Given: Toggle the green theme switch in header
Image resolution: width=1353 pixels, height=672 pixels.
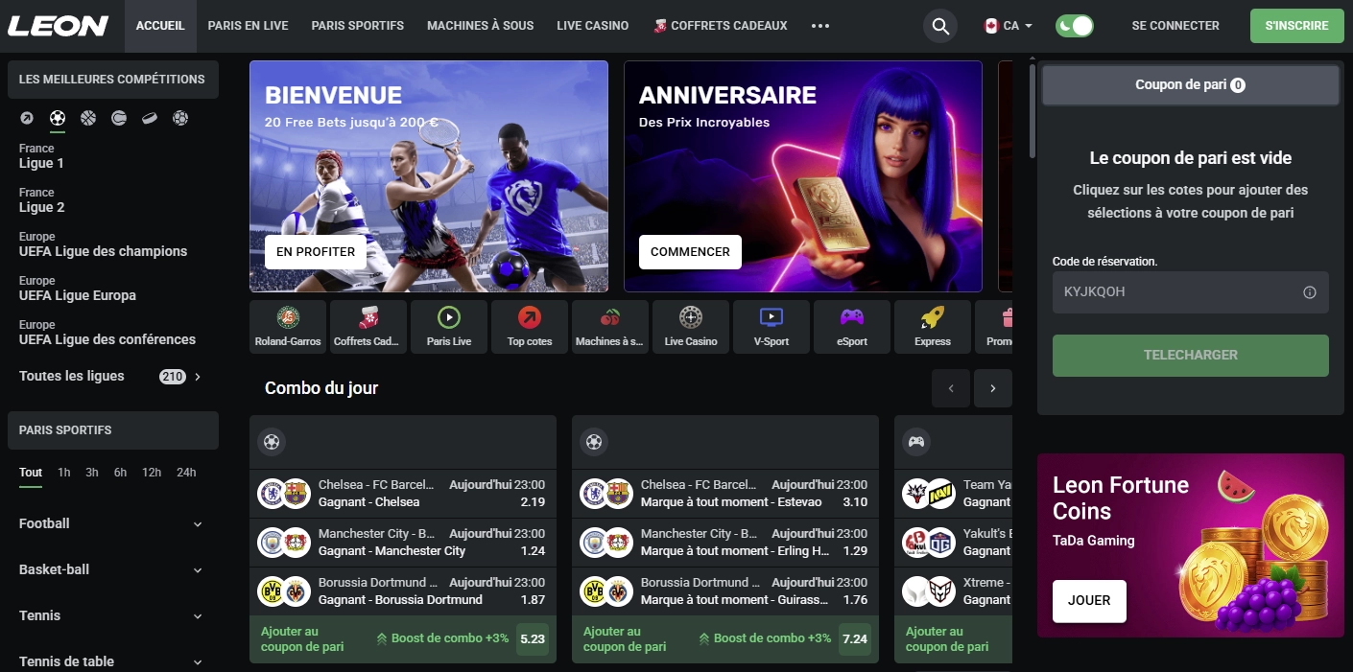Looking at the screenshot, I should coord(1074,26).
